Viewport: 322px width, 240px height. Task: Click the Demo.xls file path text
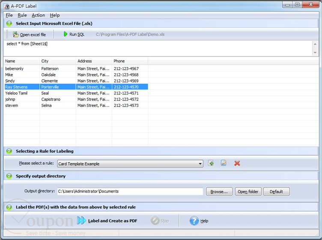coord(130,34)
